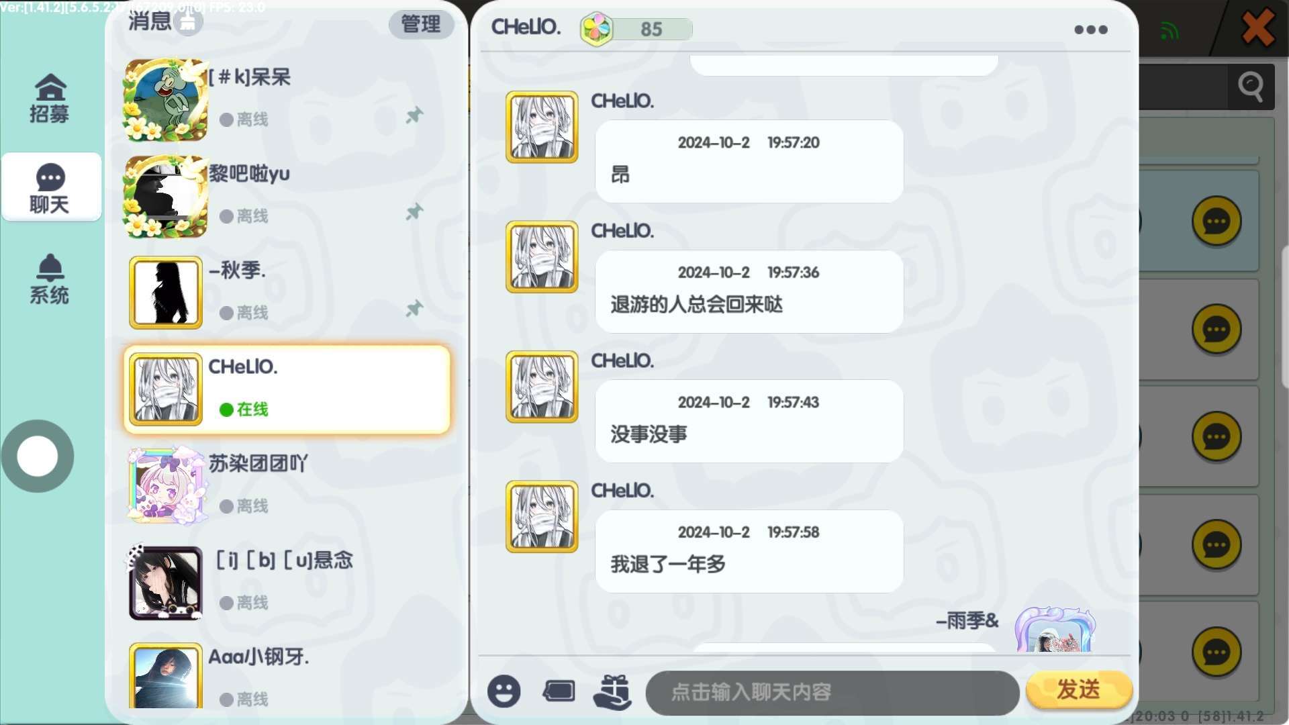Click the bottommost yellow chat bubble button
This screenshot has width=1289, height=725.
[x=1216, y=652]
